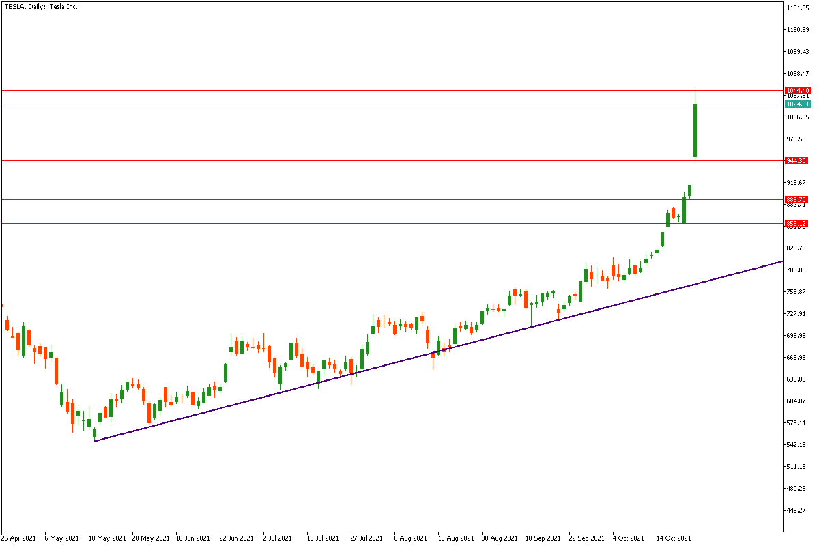
Task: Select the 27 Jul 2021 date label
Action: (368, 538)
